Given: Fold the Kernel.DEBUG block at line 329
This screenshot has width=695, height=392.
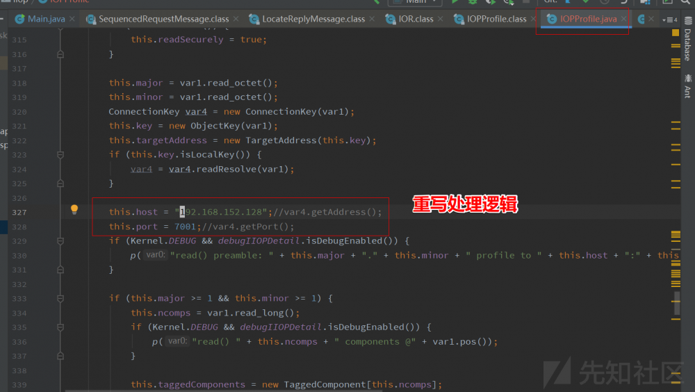Looking at the screenshot, I should [x=60, y=240].
